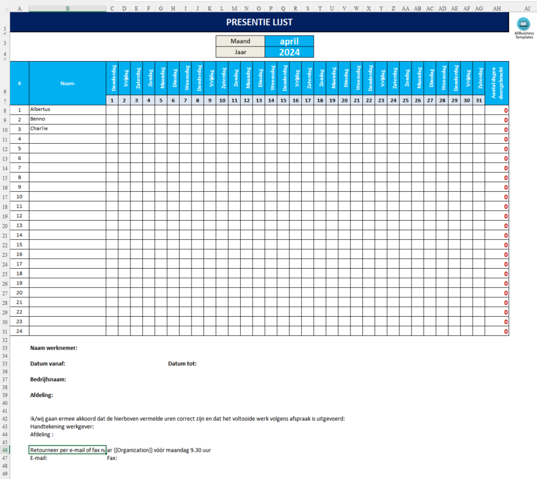Click the 'Bedrijfsnaam:' label
Viewport: 537px width, 479px height.
point(48,380)
